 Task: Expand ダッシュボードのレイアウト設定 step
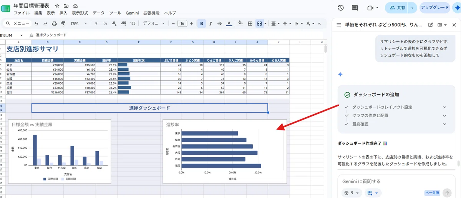[x=445, y=107]
